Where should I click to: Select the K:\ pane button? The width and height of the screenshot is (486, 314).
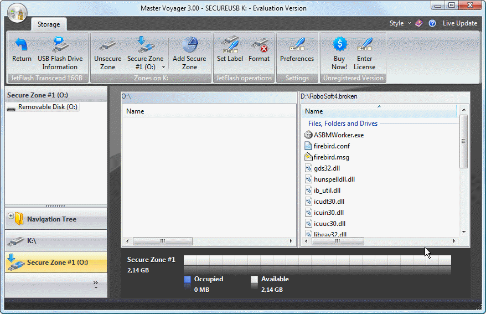tap(56, 241)
